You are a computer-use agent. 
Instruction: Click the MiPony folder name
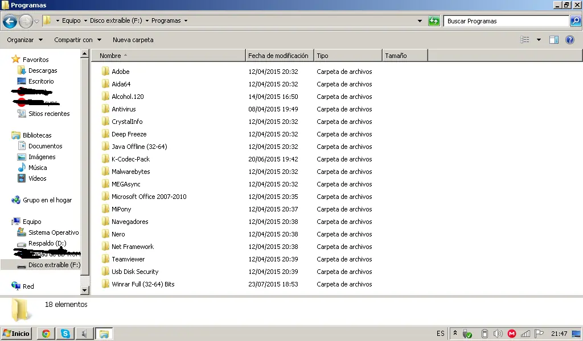[x=121, y=209]
